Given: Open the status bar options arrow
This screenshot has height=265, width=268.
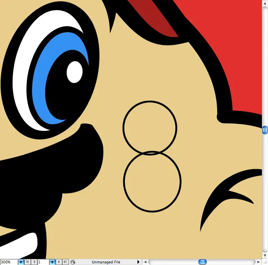Looking at the screenshot, I should pos(138,262).
